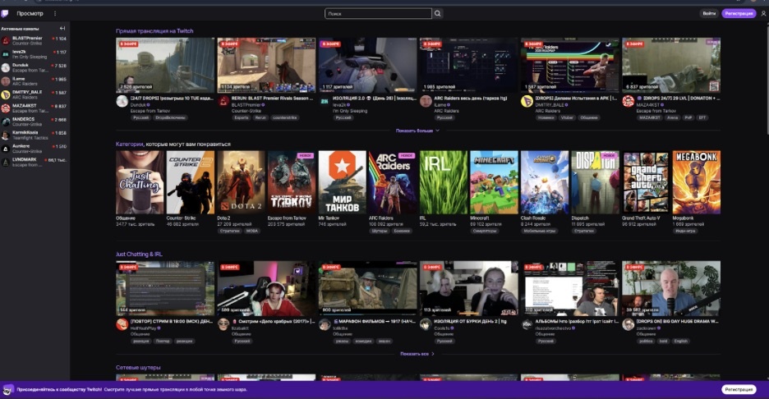This screenshot has width=769, height=399.
Task: Open BLASTPremier avatar in sidebar
Action: point(6,41)
